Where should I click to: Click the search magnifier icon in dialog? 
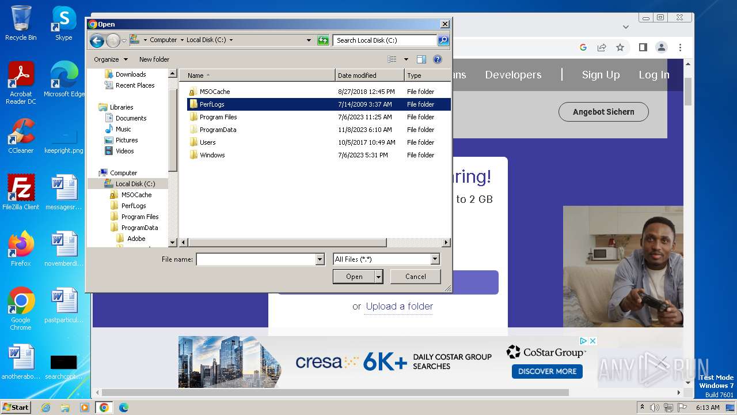(x=443, y=40)
